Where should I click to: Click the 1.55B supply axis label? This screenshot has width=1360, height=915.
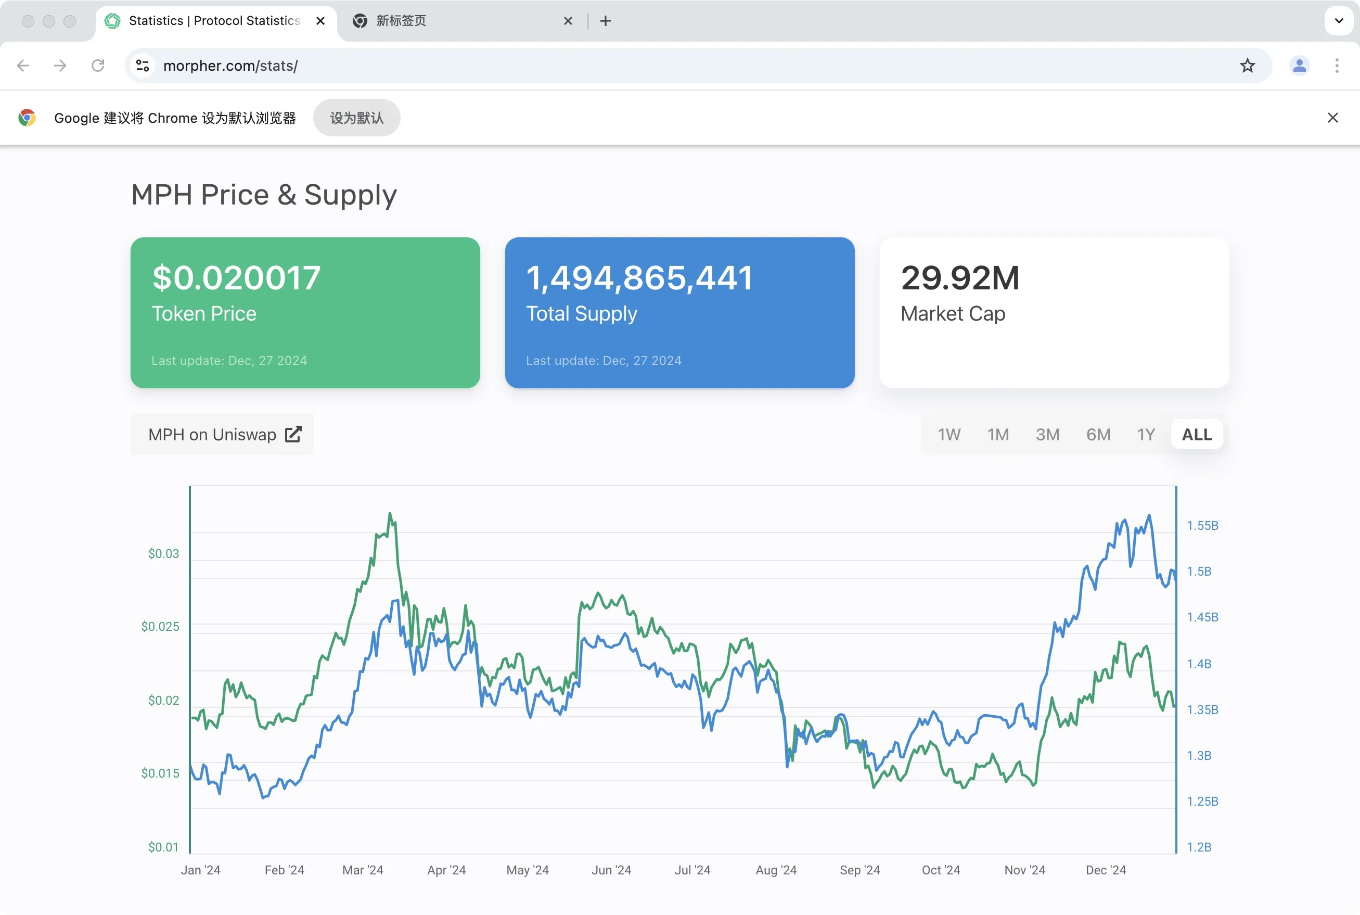(1202, 526)
